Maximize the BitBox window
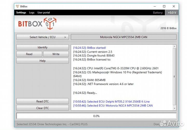This screenshot has width=187, height=130. (164, 6)
